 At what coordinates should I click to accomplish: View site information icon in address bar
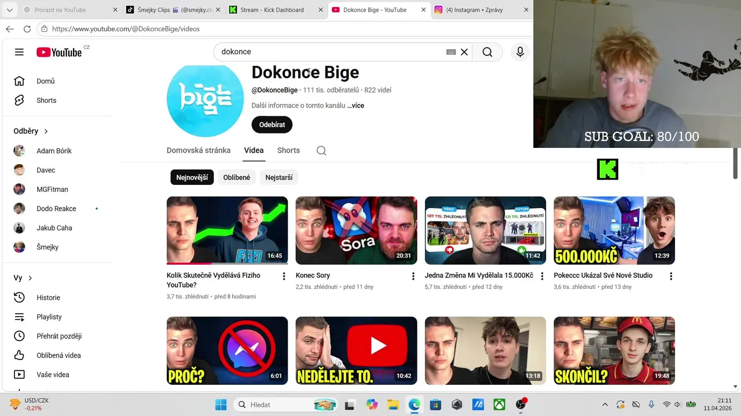pyautogui.click(x=44, y=29)
